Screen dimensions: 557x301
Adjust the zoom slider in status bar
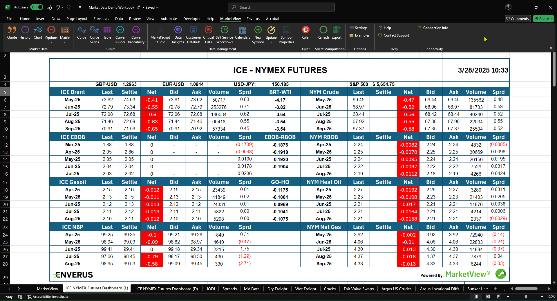tap(526, 297)
